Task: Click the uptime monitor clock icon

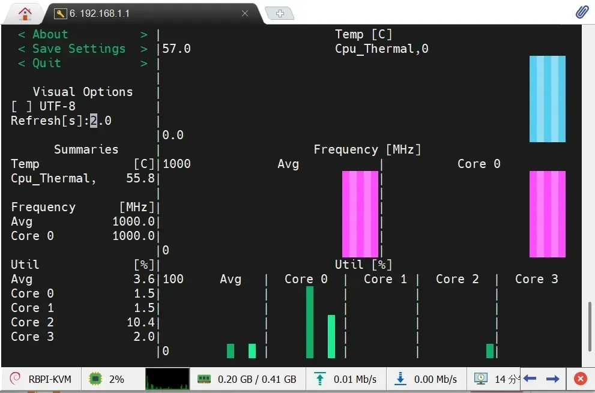Action: pyautogui.click(x=481, y=379)
